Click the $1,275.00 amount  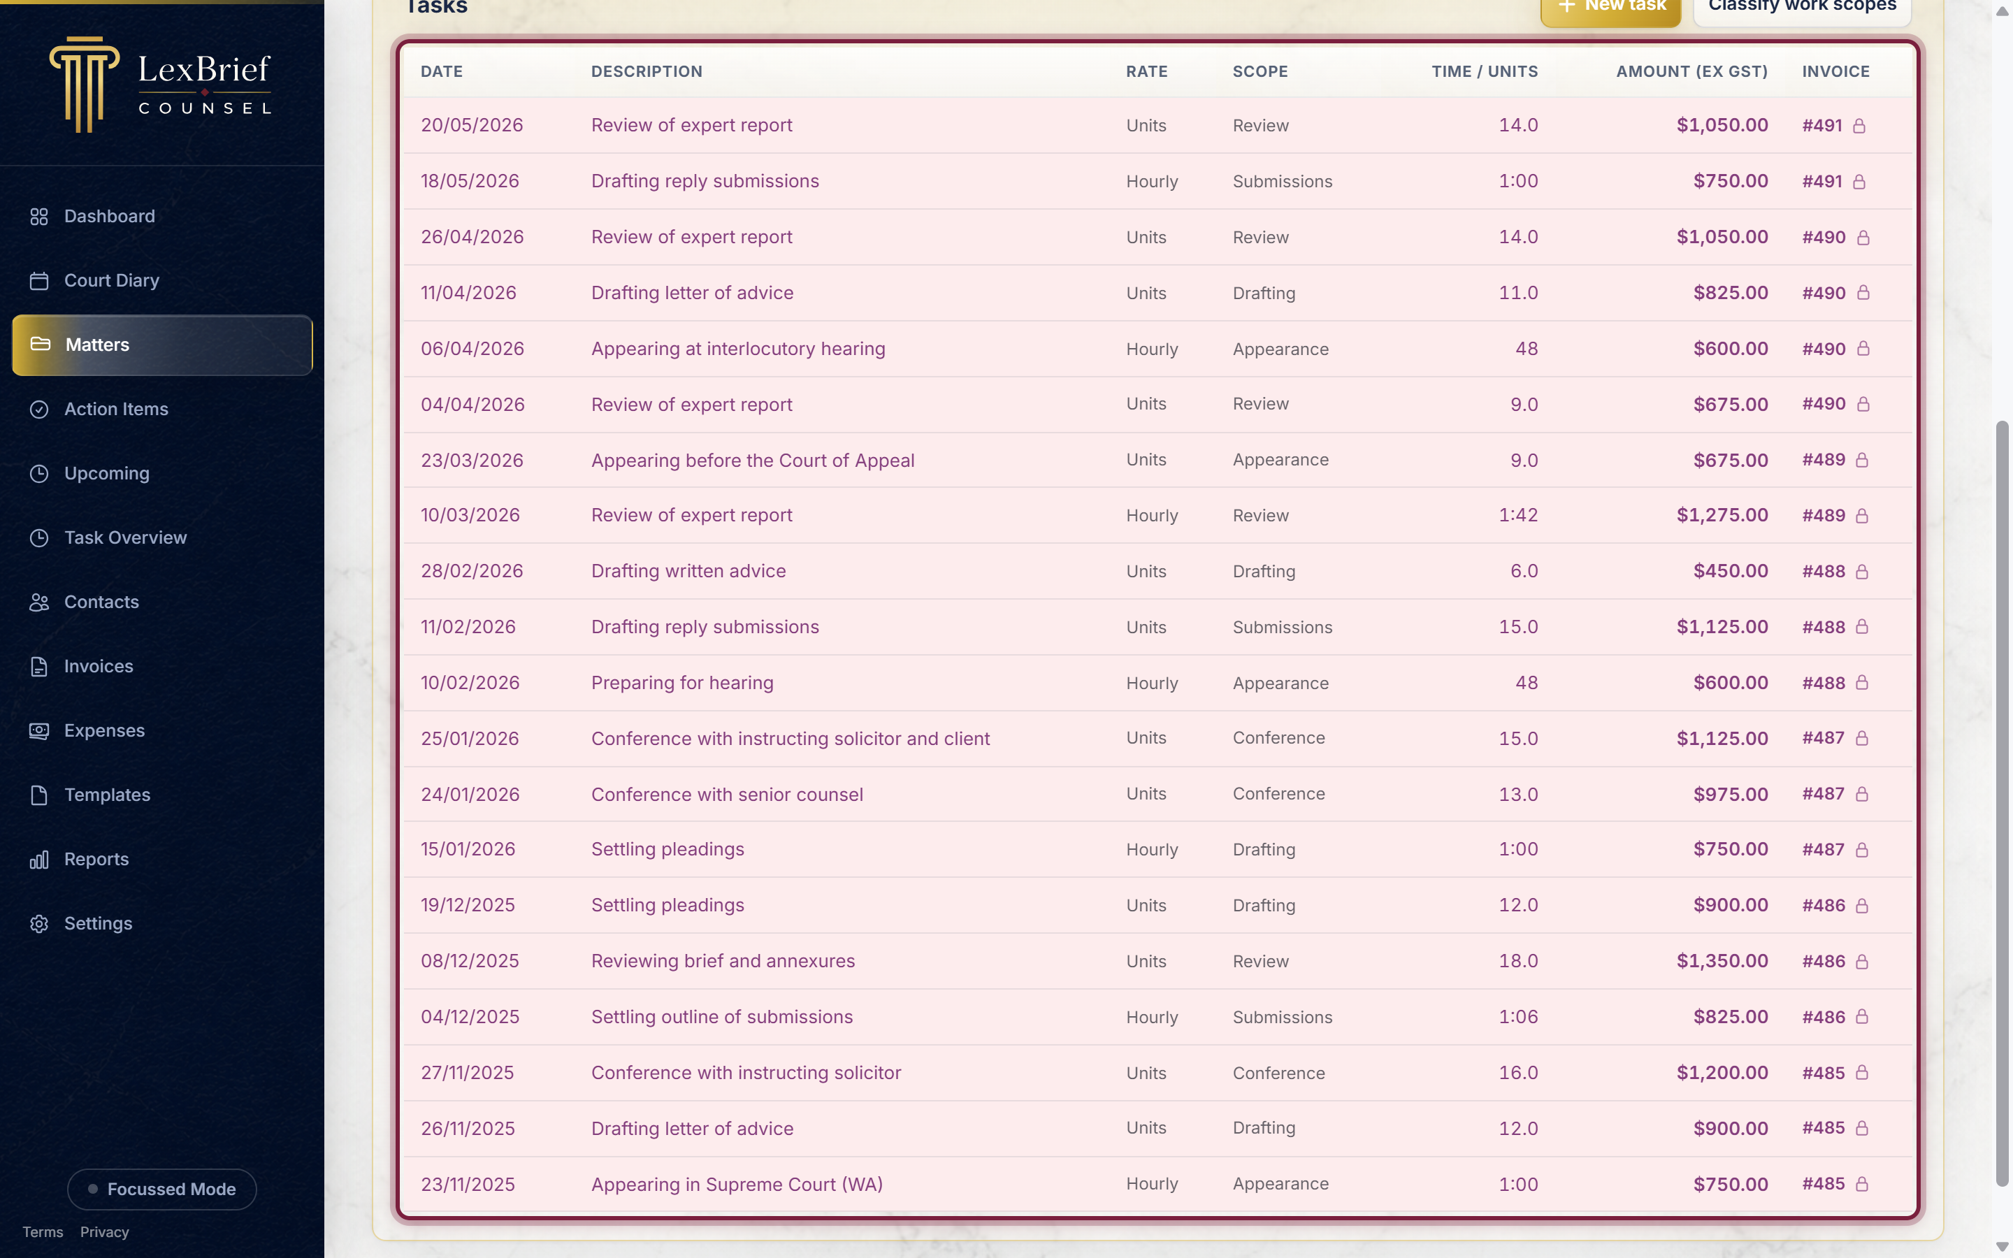click(1722, 516)
